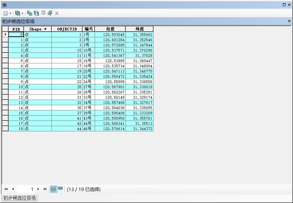Click the current record number field
The width and height of the screenshot is (293, 203).
[x=25, y=189]
